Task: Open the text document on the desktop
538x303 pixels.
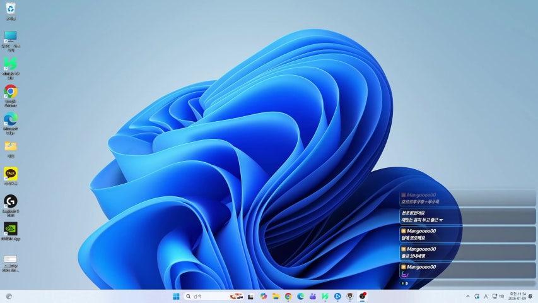Action: point(11,259)
